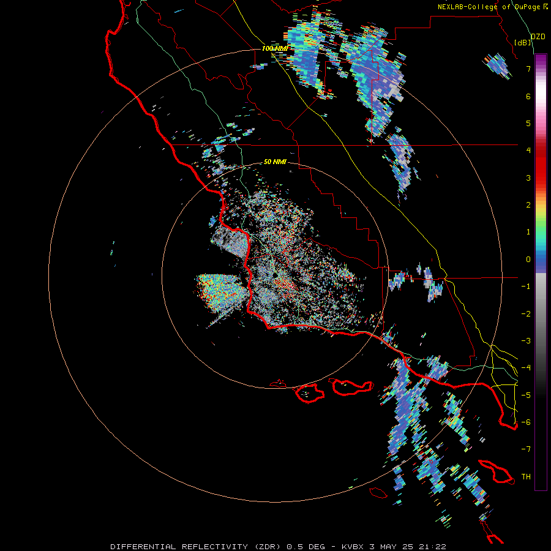Click the 3 value on the color scale

pos(528,178)
